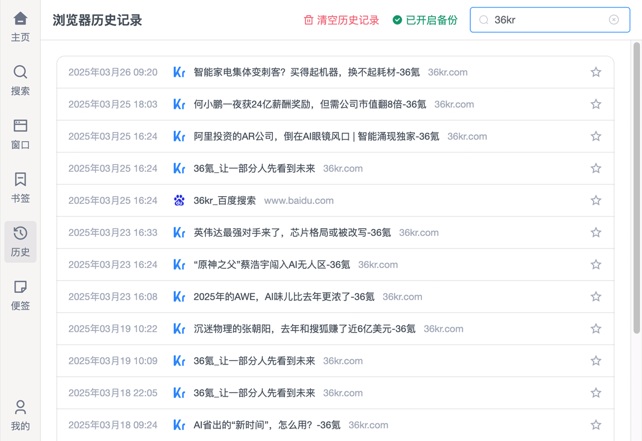Screen dimensions: 642x441
Task: Open the 书签 bookmarks sidebar item
Action: [x=20, y=188]
